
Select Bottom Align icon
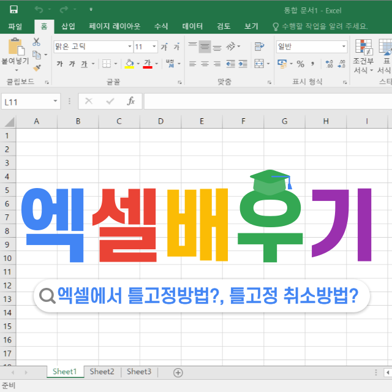tap(217, 47)
